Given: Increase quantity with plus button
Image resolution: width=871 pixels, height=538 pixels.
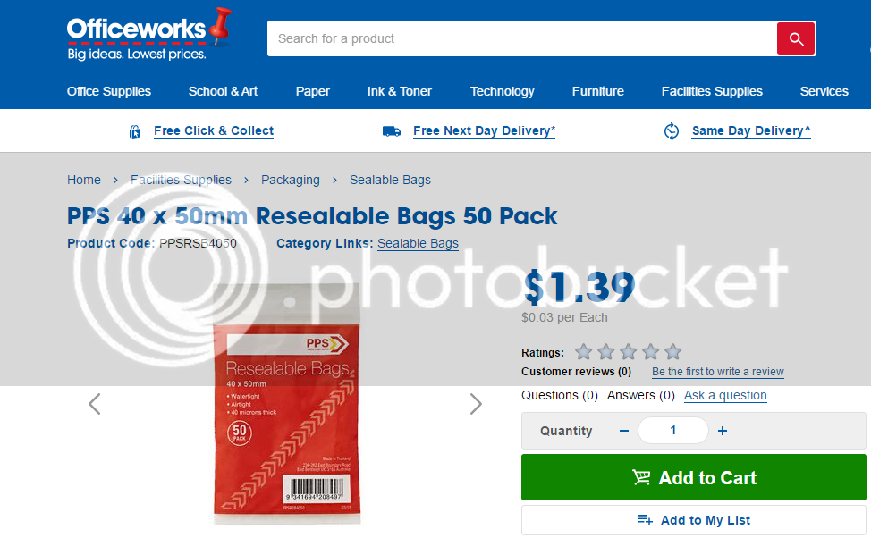Looking at the screenshot, I should tap(723, 431).
